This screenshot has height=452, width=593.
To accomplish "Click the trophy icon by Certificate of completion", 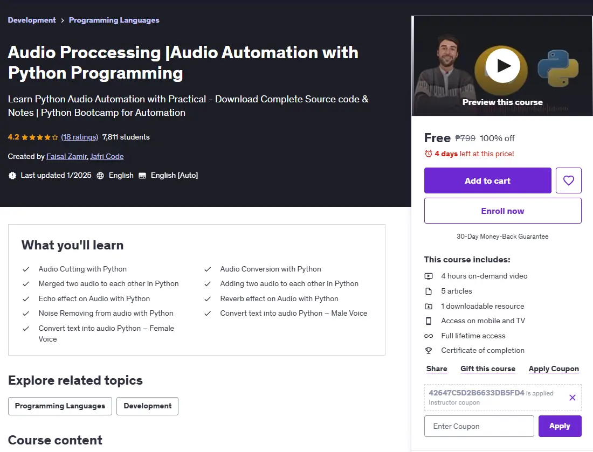I will [x=429, y=350].
